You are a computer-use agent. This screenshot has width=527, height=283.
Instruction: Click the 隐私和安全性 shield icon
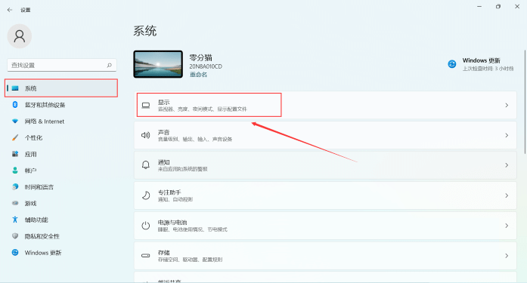[x=15, y=236]
